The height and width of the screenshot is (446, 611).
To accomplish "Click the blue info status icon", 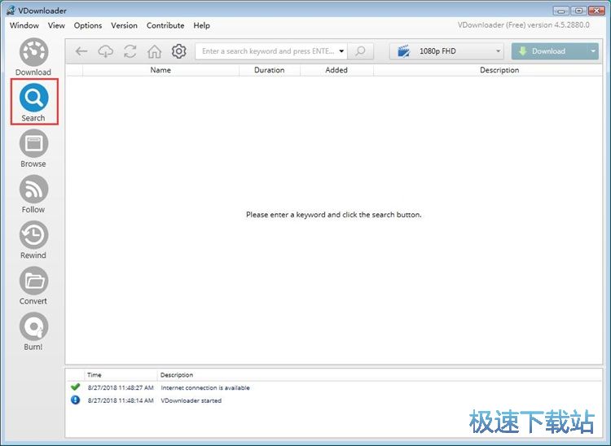I will [x=75, y=400].
